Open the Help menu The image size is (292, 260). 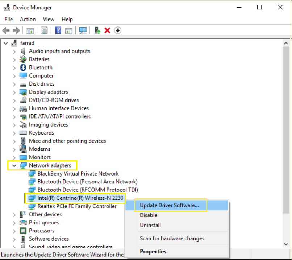click(67, 19)
